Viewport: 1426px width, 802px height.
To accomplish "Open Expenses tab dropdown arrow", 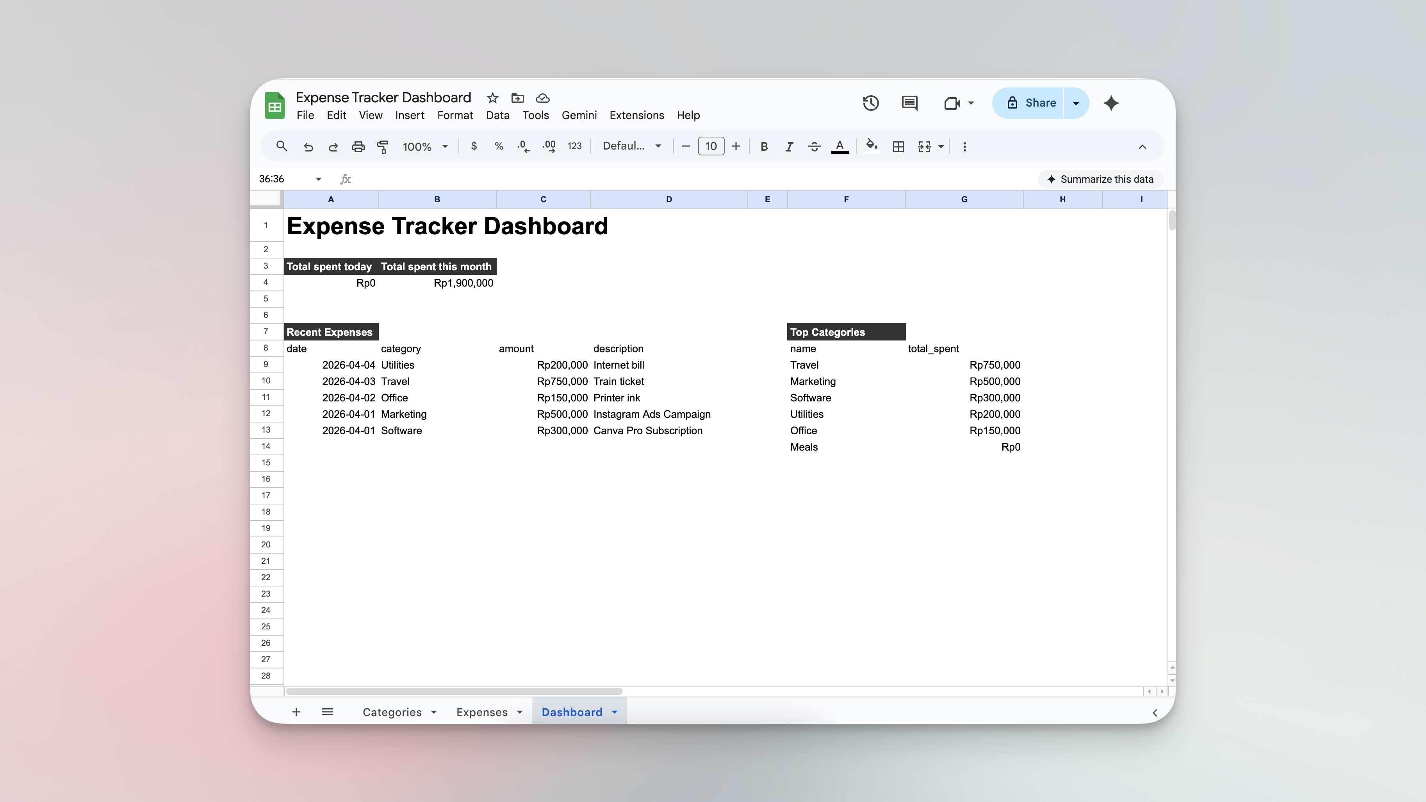I will point(519,712).
